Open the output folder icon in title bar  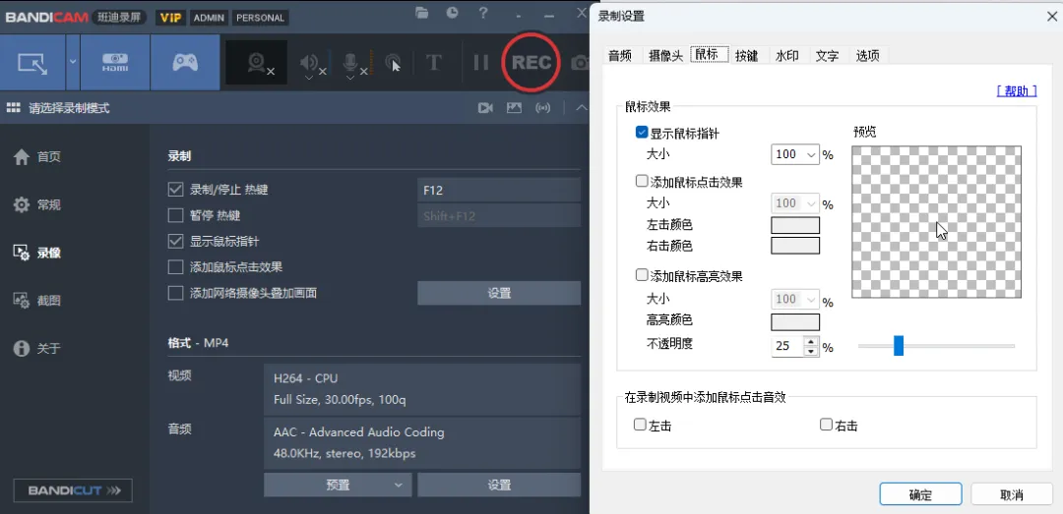[422, 12]
